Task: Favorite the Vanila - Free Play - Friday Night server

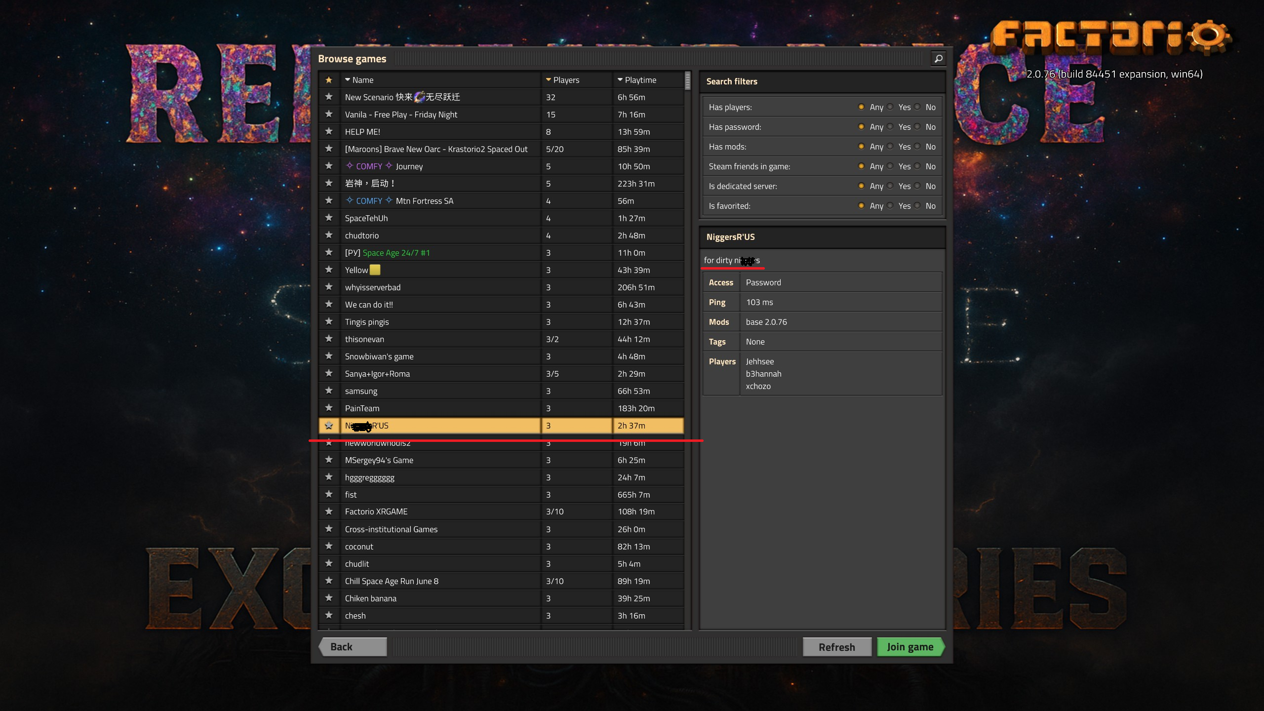Action: [x=329, y=115]
